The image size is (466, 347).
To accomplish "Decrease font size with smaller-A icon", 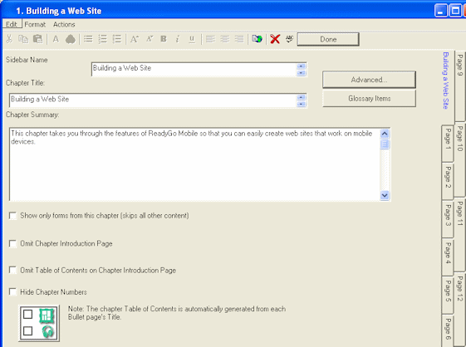I will click(150, 39).
